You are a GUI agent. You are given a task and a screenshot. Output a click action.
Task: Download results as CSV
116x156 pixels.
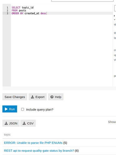(28, 123)
